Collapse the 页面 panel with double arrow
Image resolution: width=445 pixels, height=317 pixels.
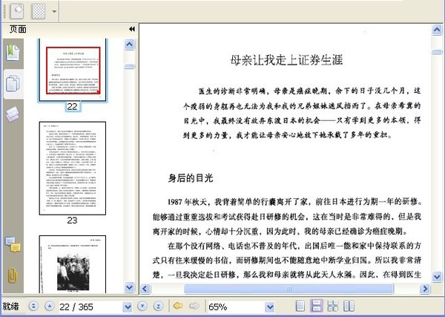(x=132, y=29)
